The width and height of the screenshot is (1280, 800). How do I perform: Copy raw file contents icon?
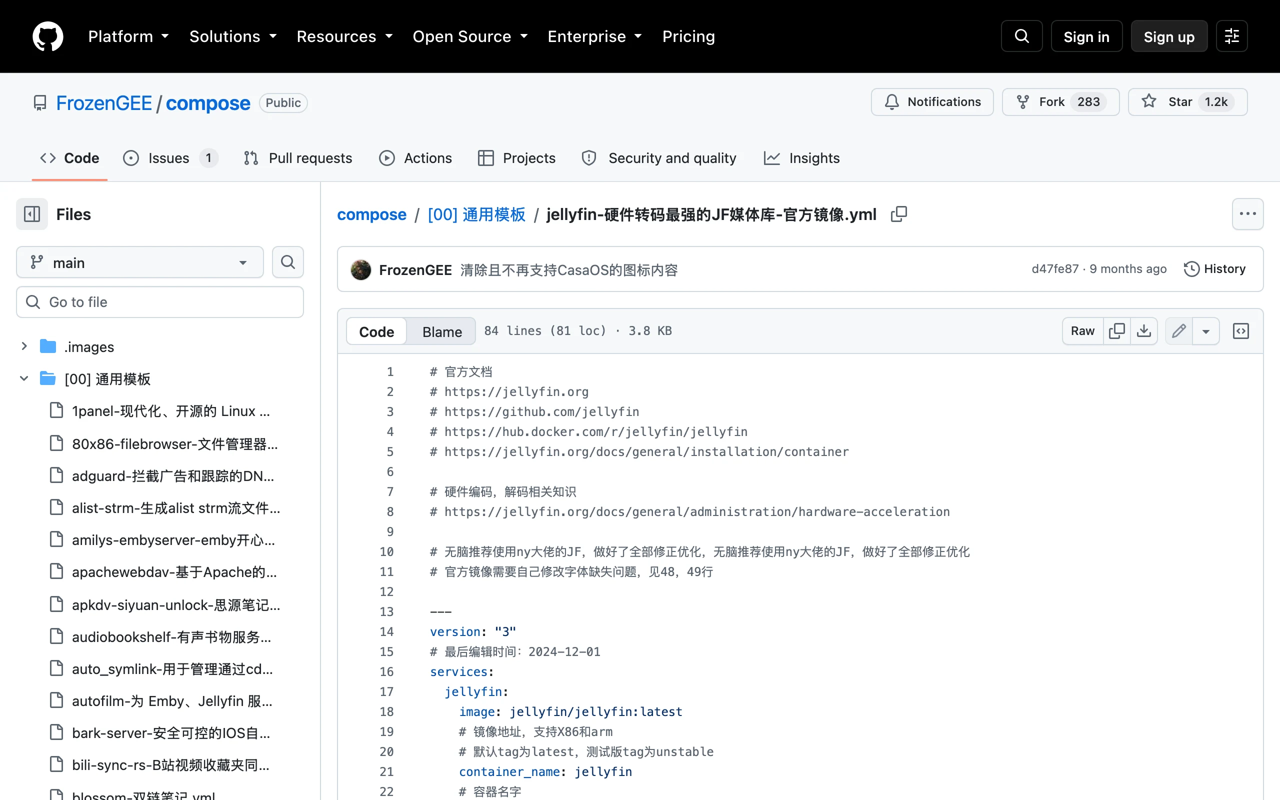click(x=1116, y=331)
